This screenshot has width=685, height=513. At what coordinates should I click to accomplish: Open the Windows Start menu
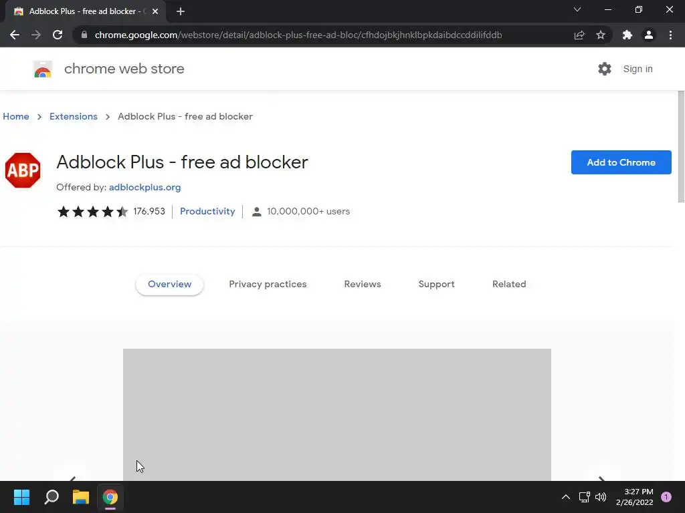pyautogui.click(x=21, y=497)
